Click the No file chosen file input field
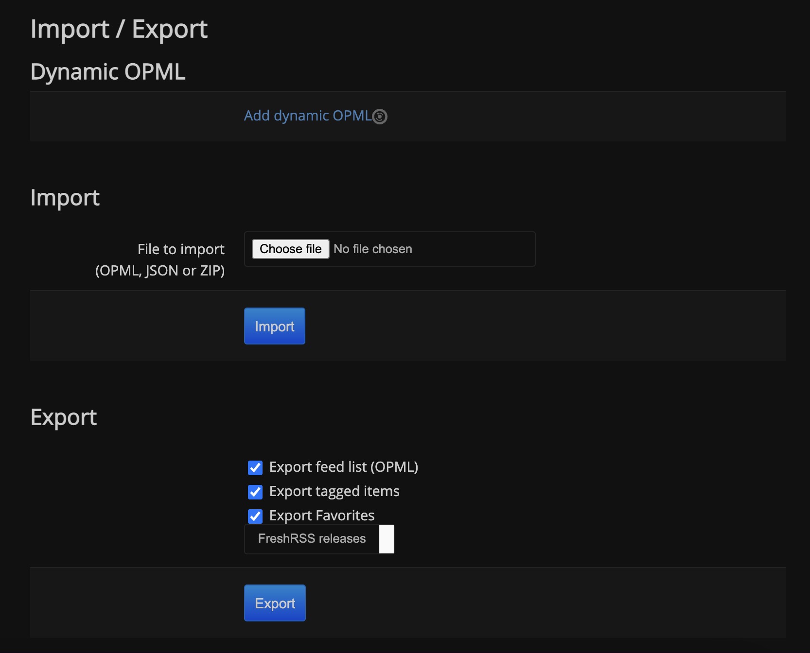810x653 pixels. pyautogui.click(x=428, y=249)
